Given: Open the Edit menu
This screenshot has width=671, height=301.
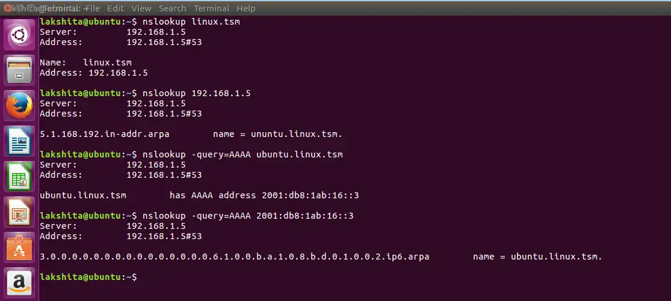Looking at the screenshot, I should 116,8.
